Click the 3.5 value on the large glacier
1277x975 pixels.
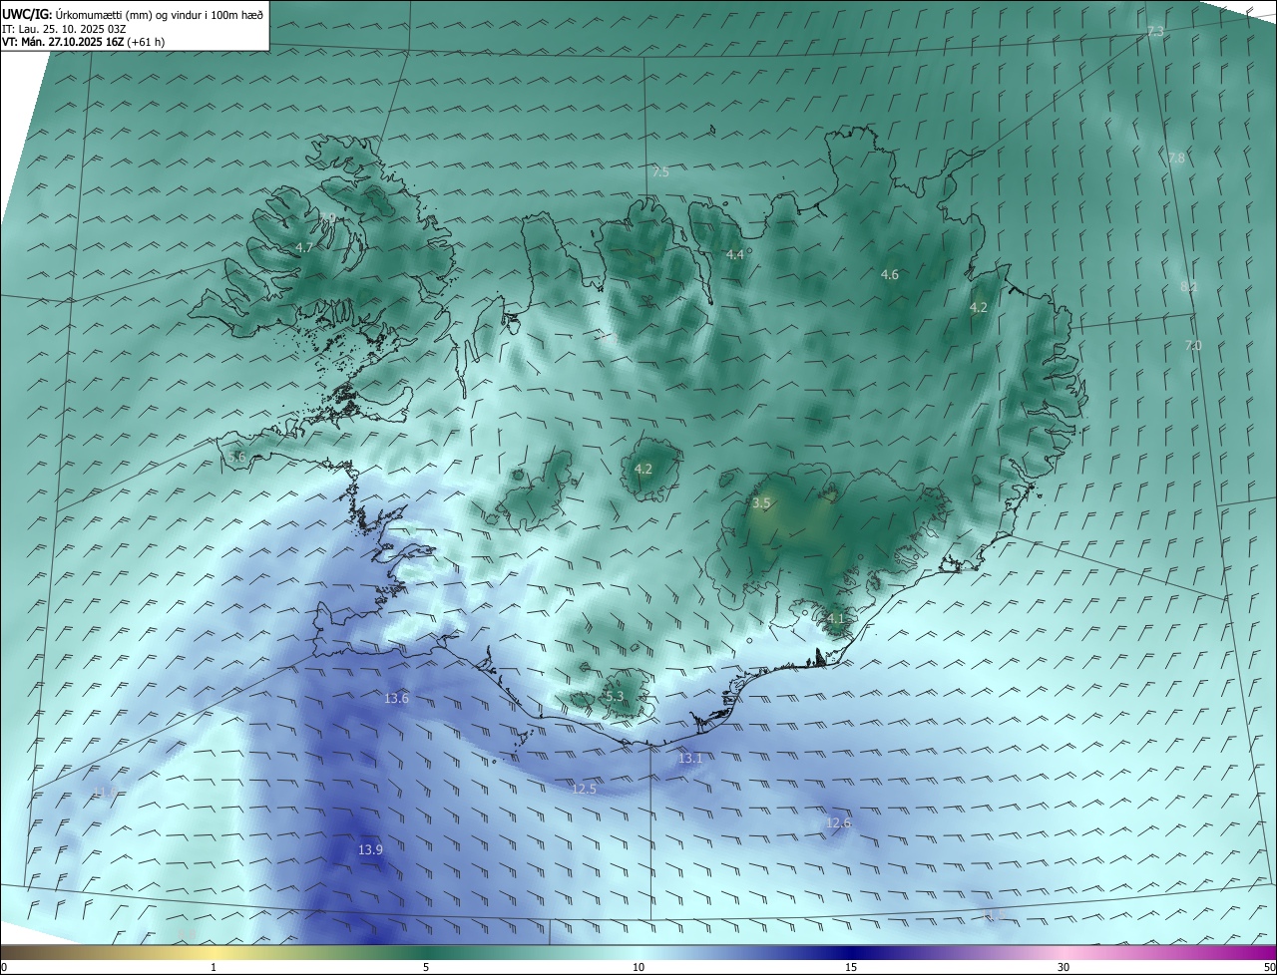click(761, 503)
